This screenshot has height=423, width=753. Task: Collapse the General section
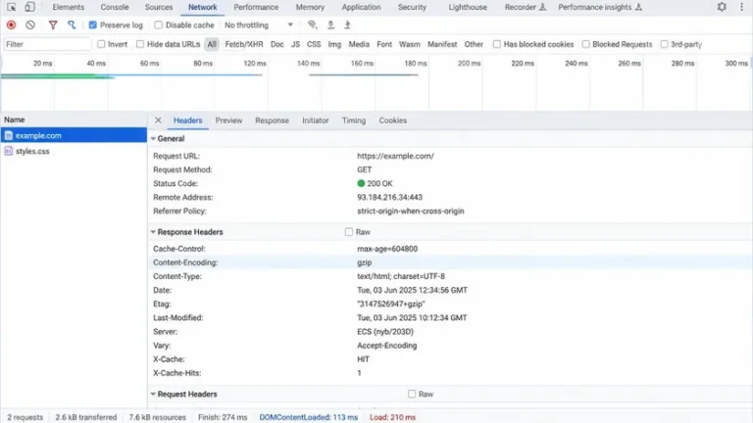(x=153, y=139)
